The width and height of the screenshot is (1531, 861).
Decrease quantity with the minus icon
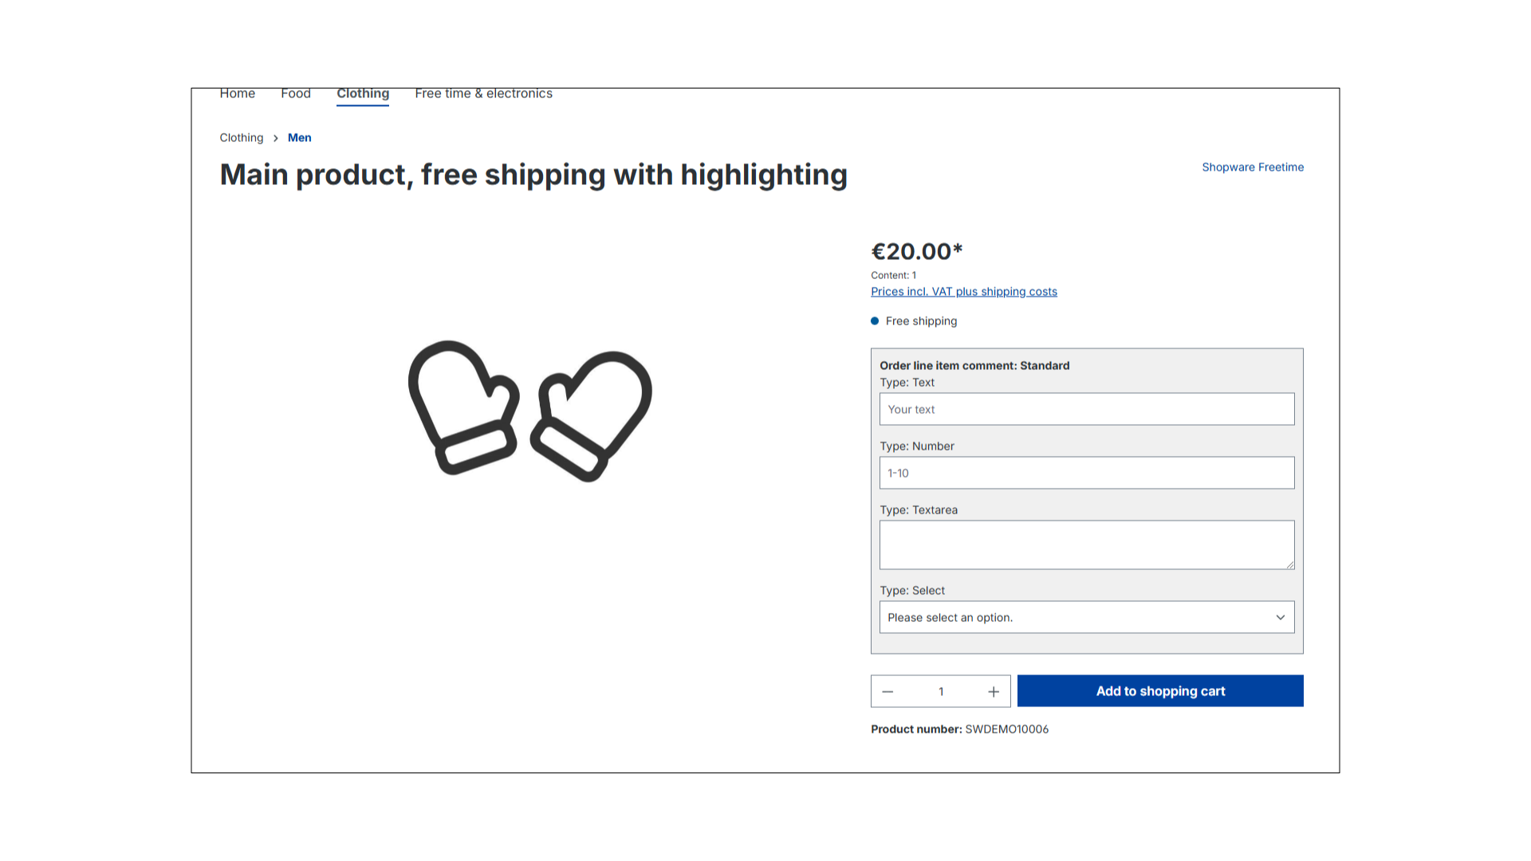[888, 691]
